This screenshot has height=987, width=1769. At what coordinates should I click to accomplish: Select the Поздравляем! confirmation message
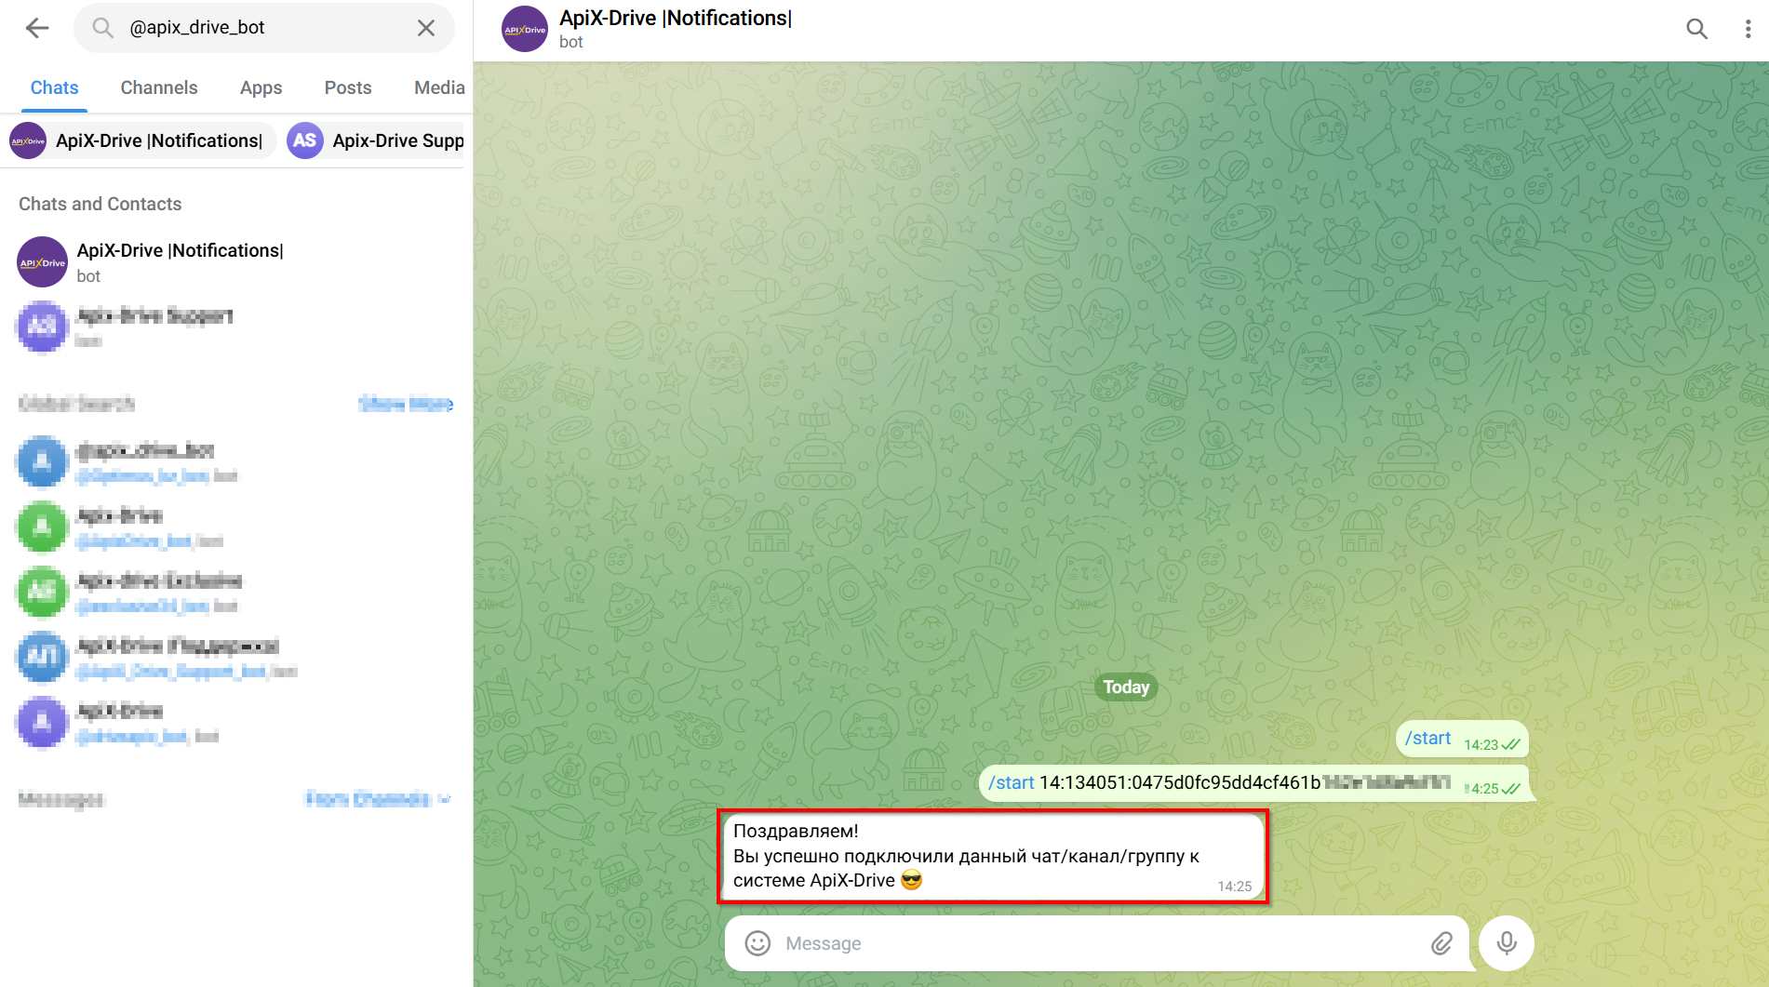tap(992, 856)
